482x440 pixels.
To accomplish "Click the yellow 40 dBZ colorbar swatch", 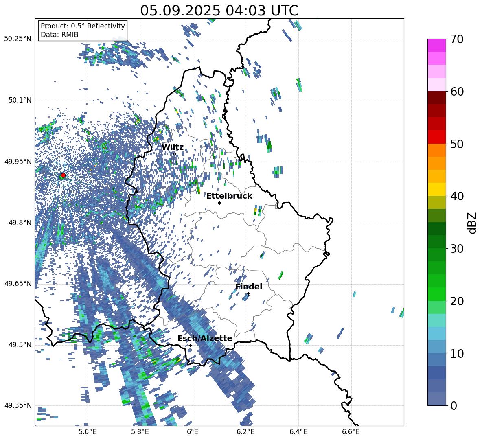I will pyautogui.click(x=436, y=190).
